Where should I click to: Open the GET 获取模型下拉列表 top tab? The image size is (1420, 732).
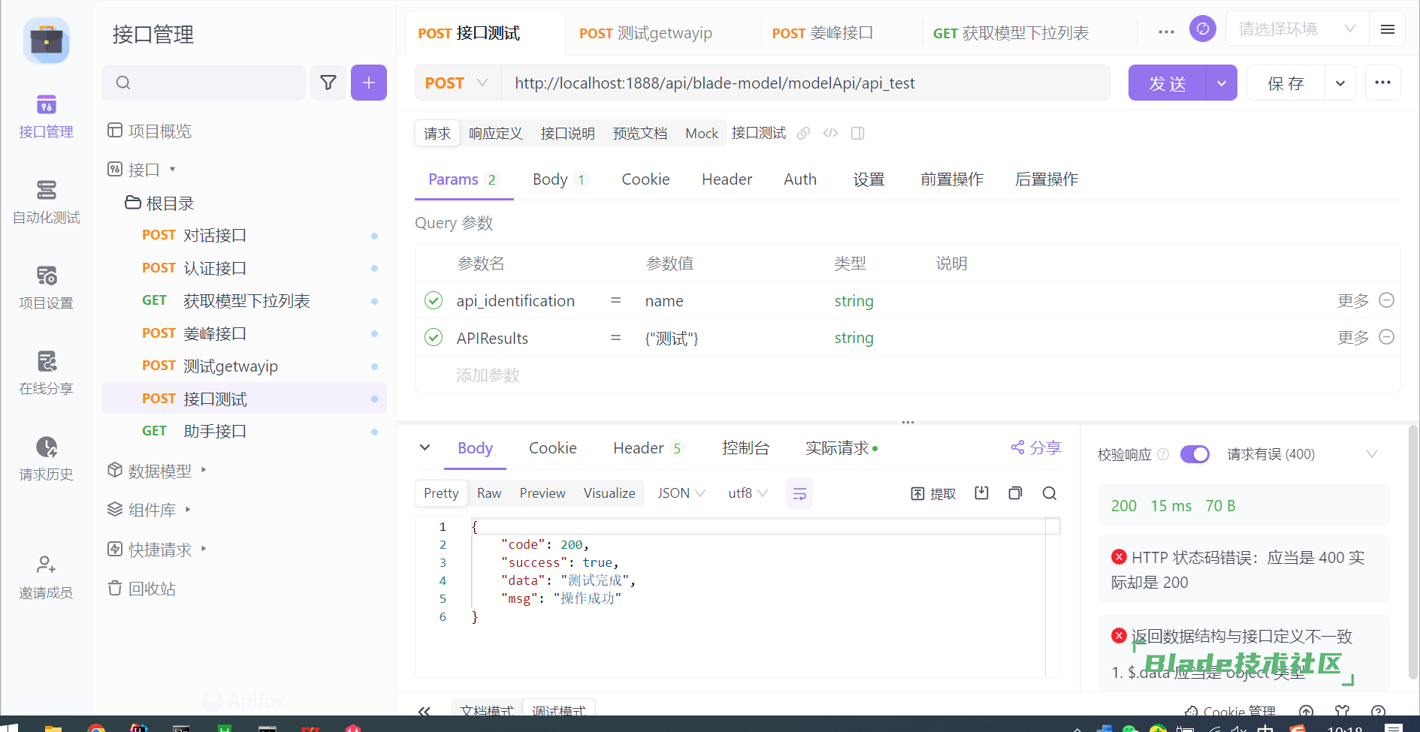pyautogui.click(x=1011, y=33)
